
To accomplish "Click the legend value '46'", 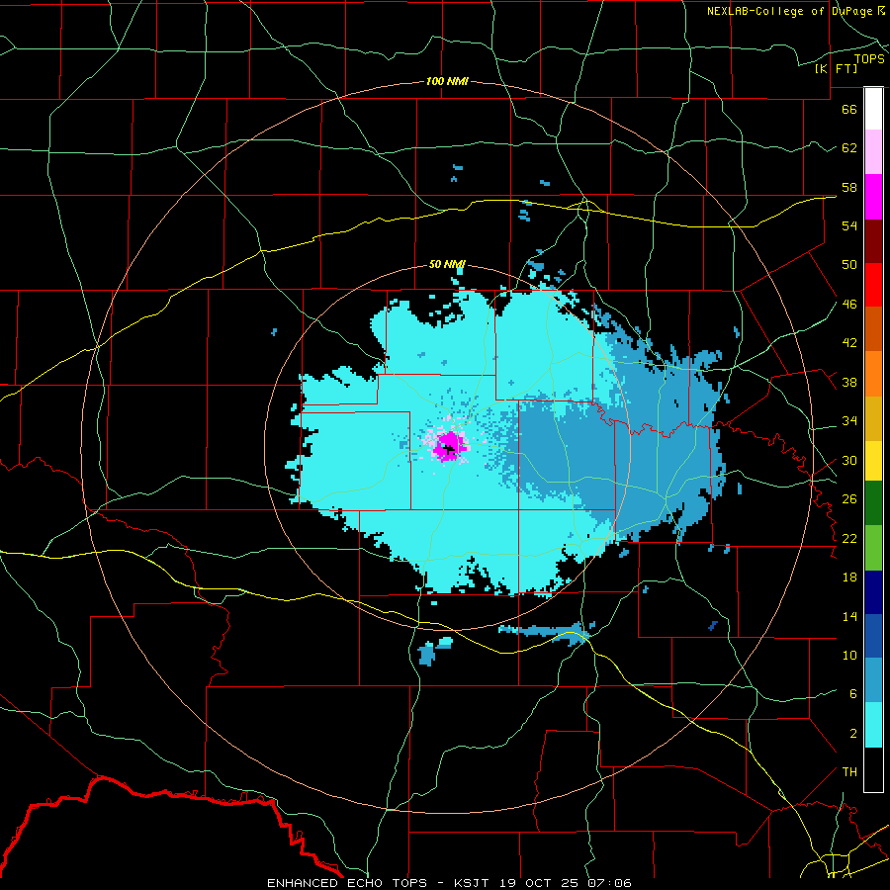I will pos(849,305).
